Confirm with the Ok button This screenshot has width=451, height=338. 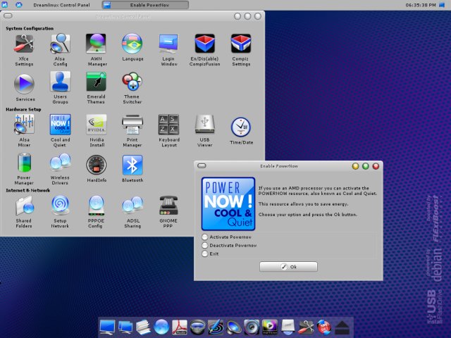[x=288, y=267]
